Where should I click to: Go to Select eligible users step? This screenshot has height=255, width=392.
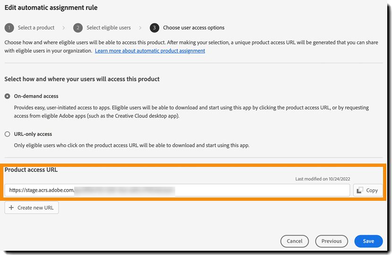click(109, 28)
